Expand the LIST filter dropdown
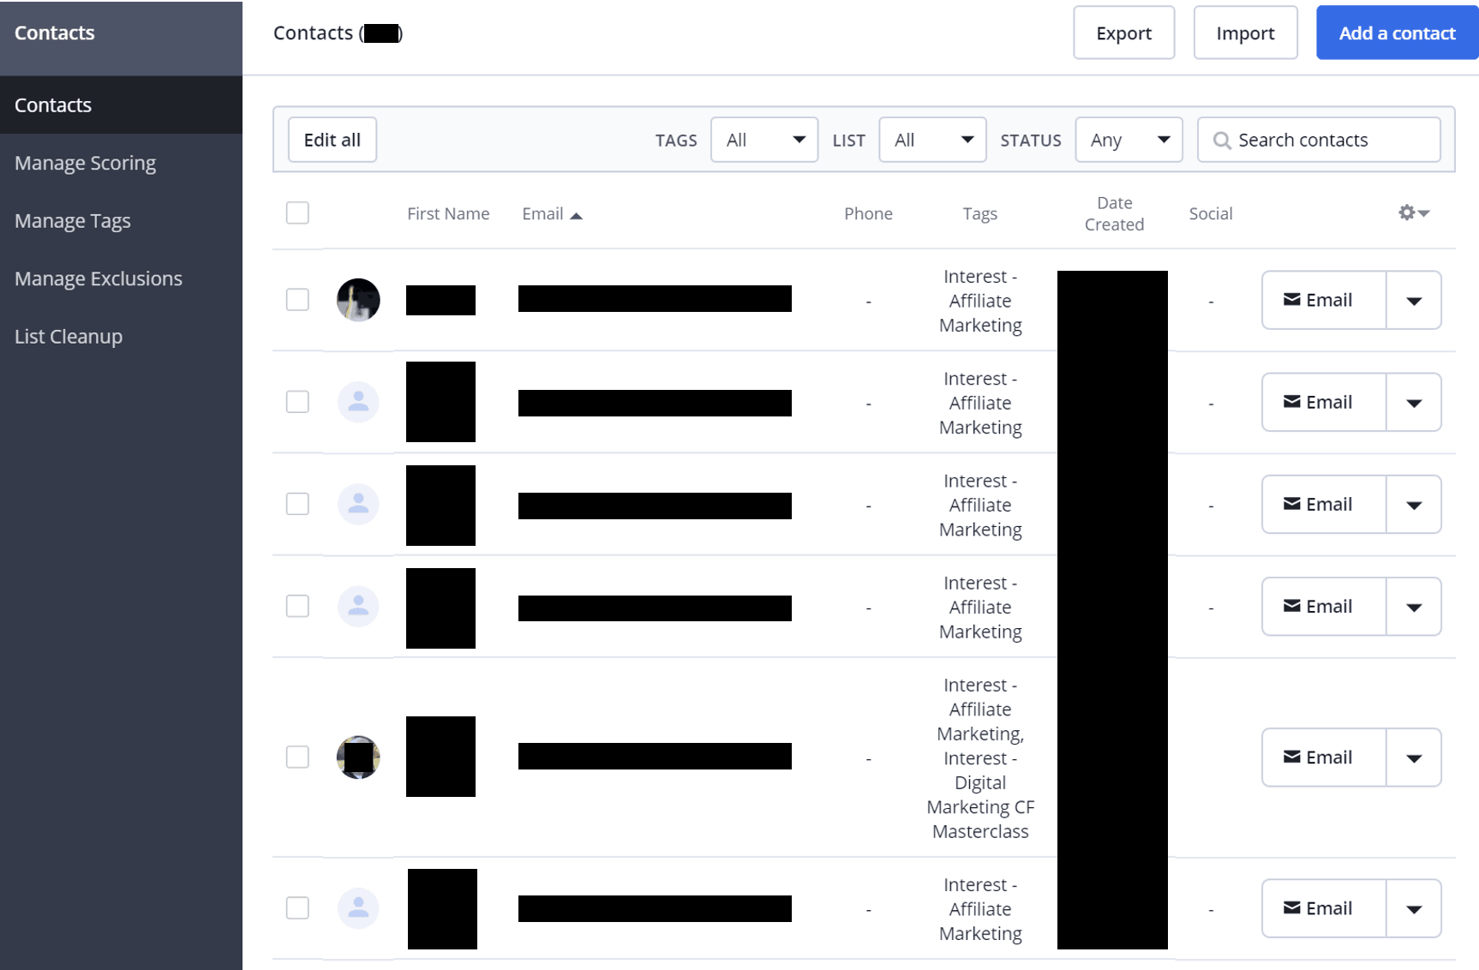The width and height of the screenshot is (1479, 970). pos(932,140)
